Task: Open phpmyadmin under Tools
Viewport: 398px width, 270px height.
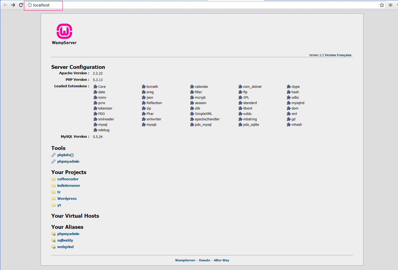Action: (68, 162)
